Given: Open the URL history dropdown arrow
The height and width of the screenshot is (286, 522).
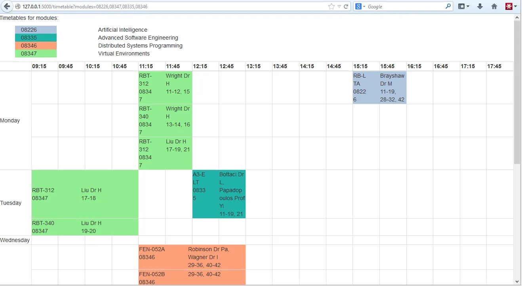Looking at the screenshot, I should (x=339, y=7).
